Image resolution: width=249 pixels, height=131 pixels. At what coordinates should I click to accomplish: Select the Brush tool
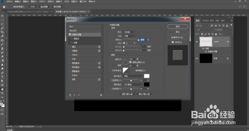2,44
